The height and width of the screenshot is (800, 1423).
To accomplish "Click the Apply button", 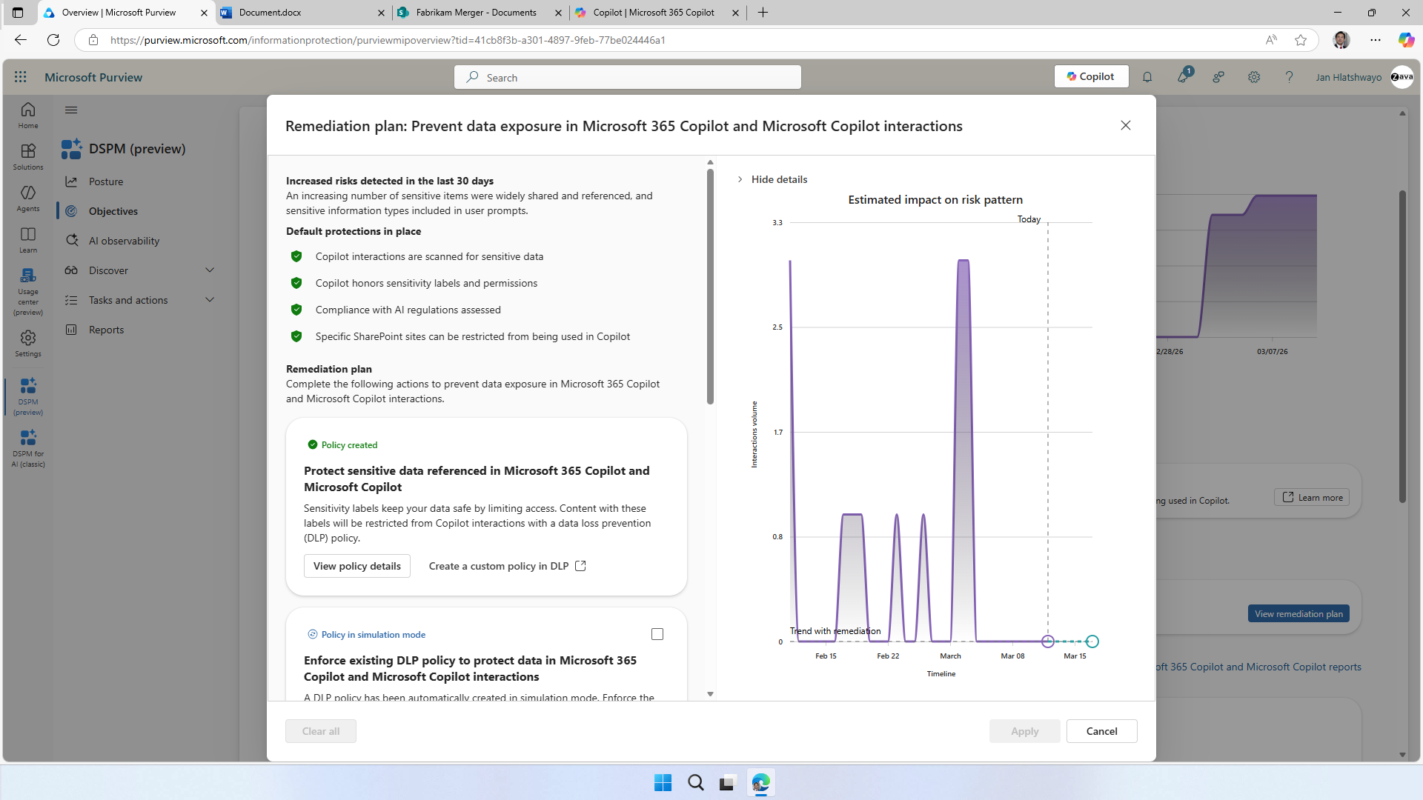I will pos(1024,731).
